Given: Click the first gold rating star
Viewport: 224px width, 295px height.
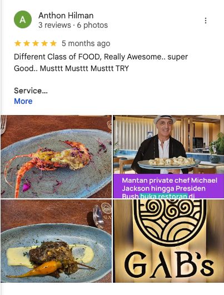Looking at the screenshot, I should (x=18, y=43).
